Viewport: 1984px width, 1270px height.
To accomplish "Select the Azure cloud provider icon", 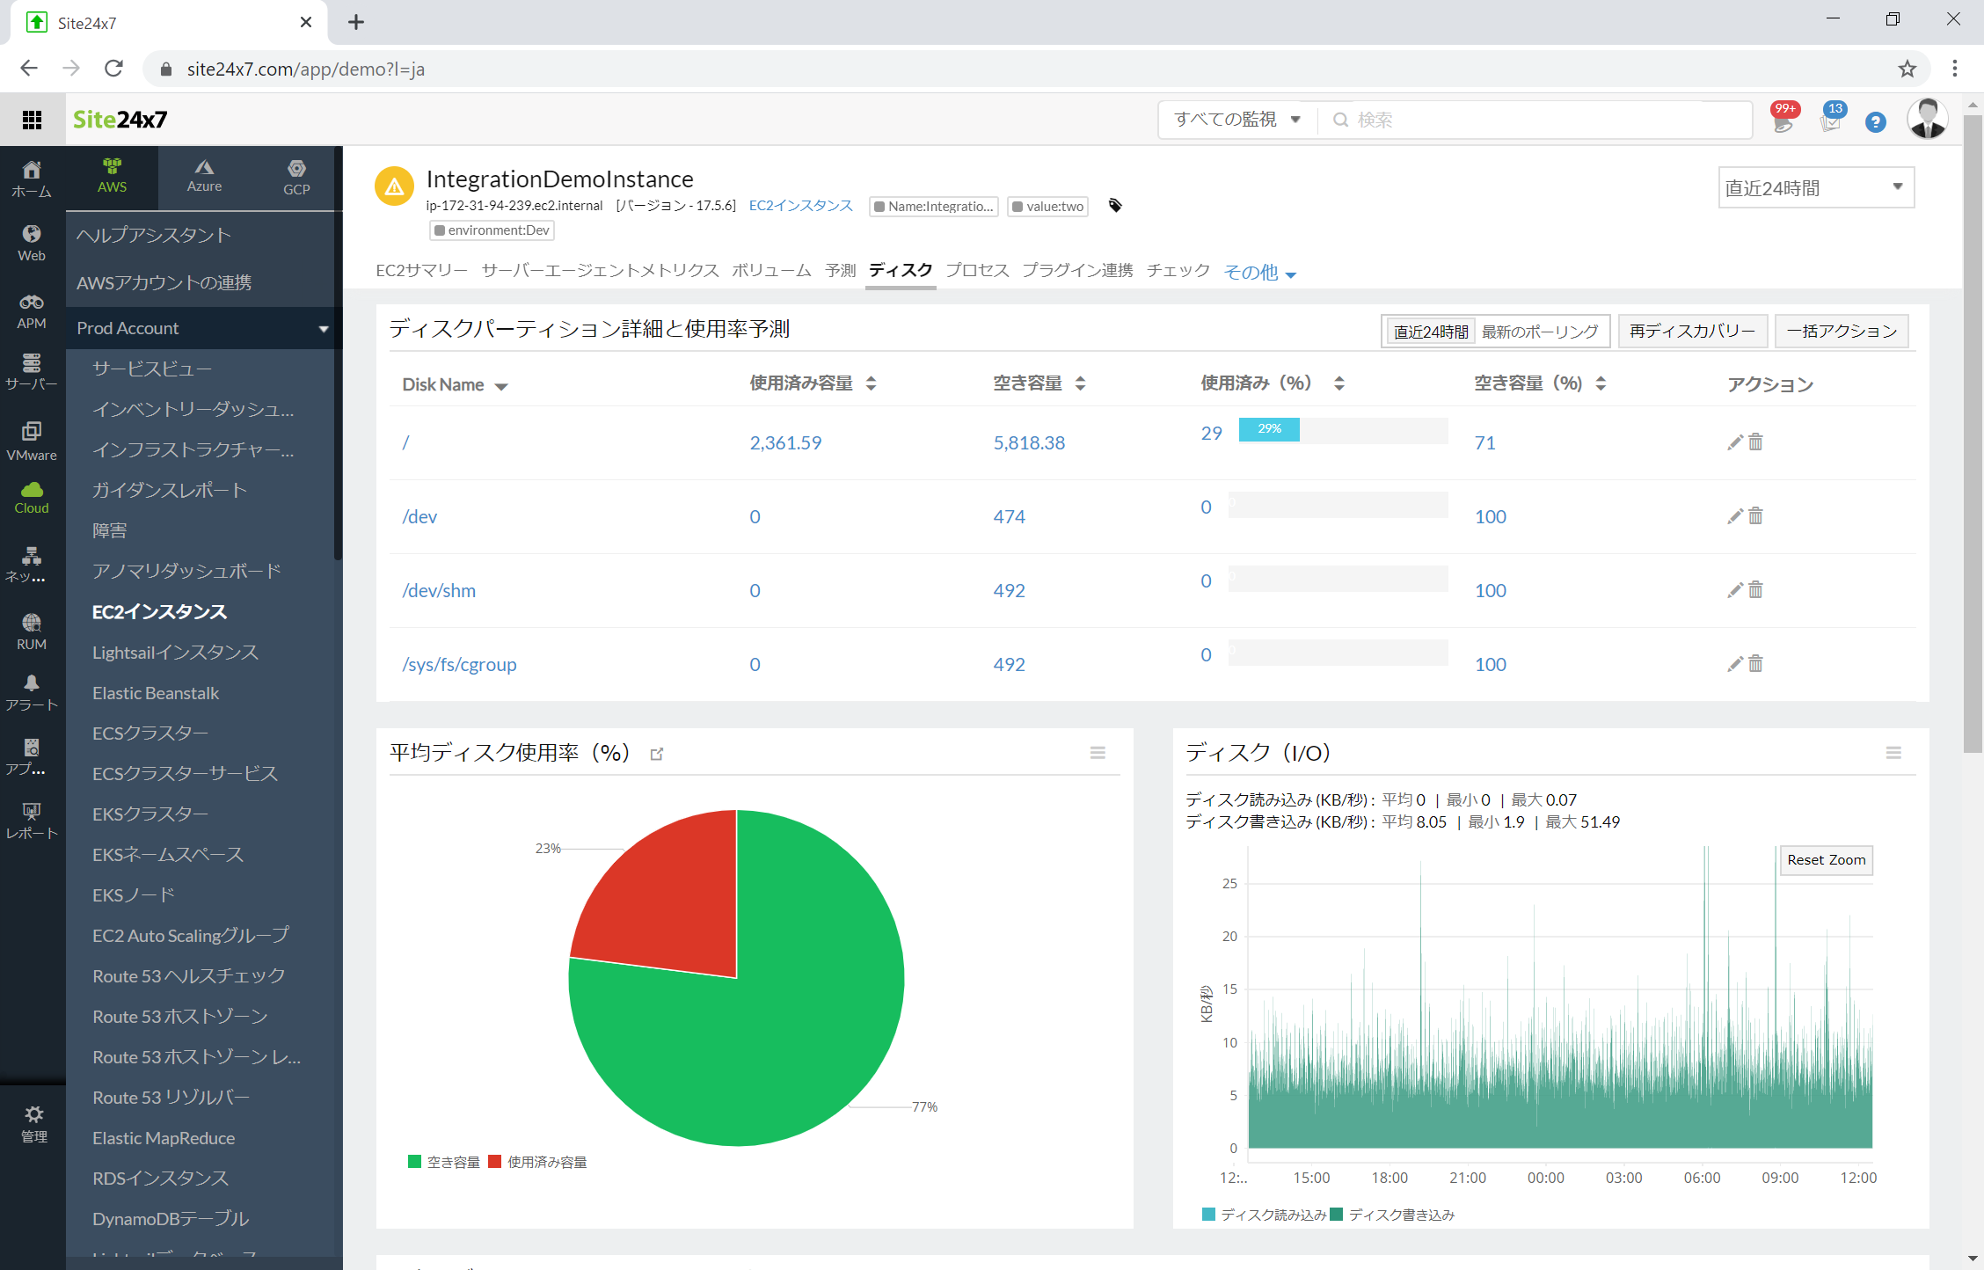I will point(204,176).
